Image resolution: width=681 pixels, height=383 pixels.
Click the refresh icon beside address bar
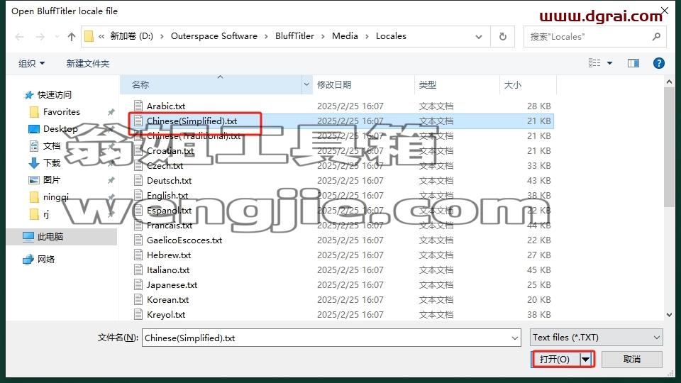coord(502,36)
